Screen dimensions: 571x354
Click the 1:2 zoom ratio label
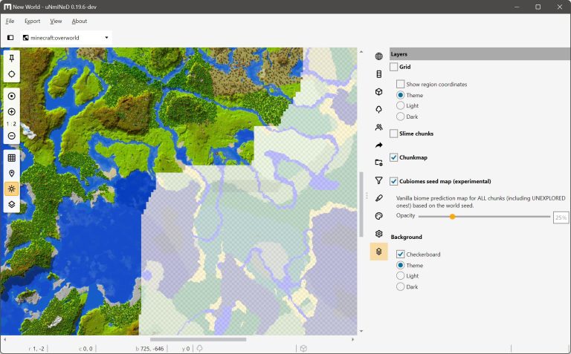point(11,124)
